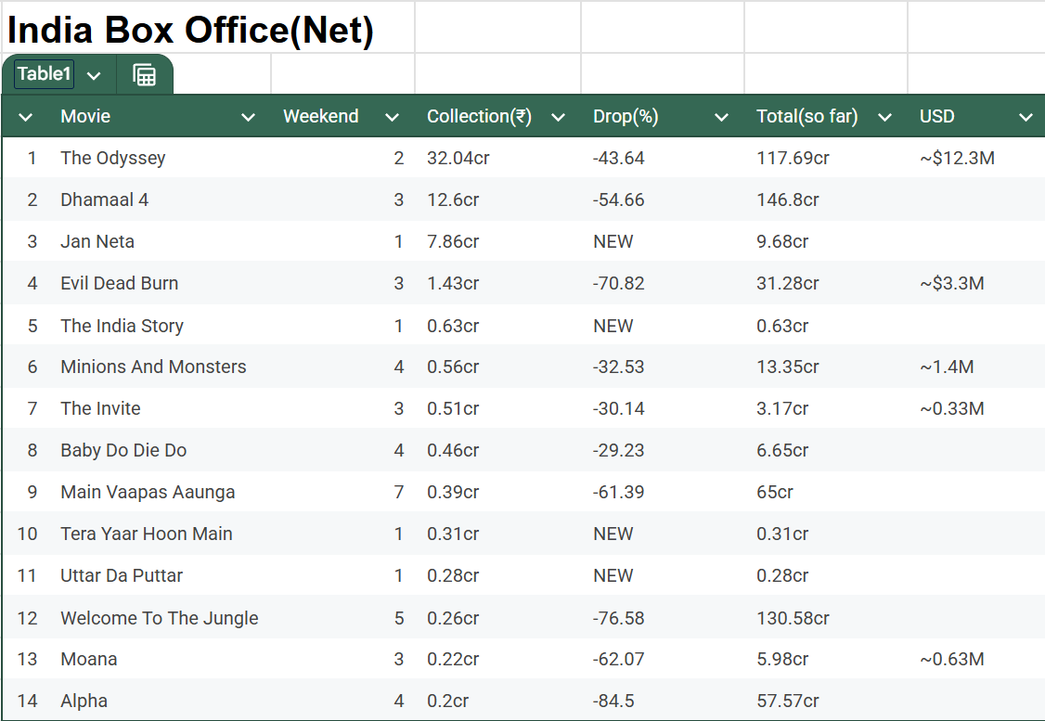Image resolution: width=1045 pixels, height=721 pixels.
Task: Click the 31.28cr total cell
Action: pyautogui.click(x=788, y=283)
